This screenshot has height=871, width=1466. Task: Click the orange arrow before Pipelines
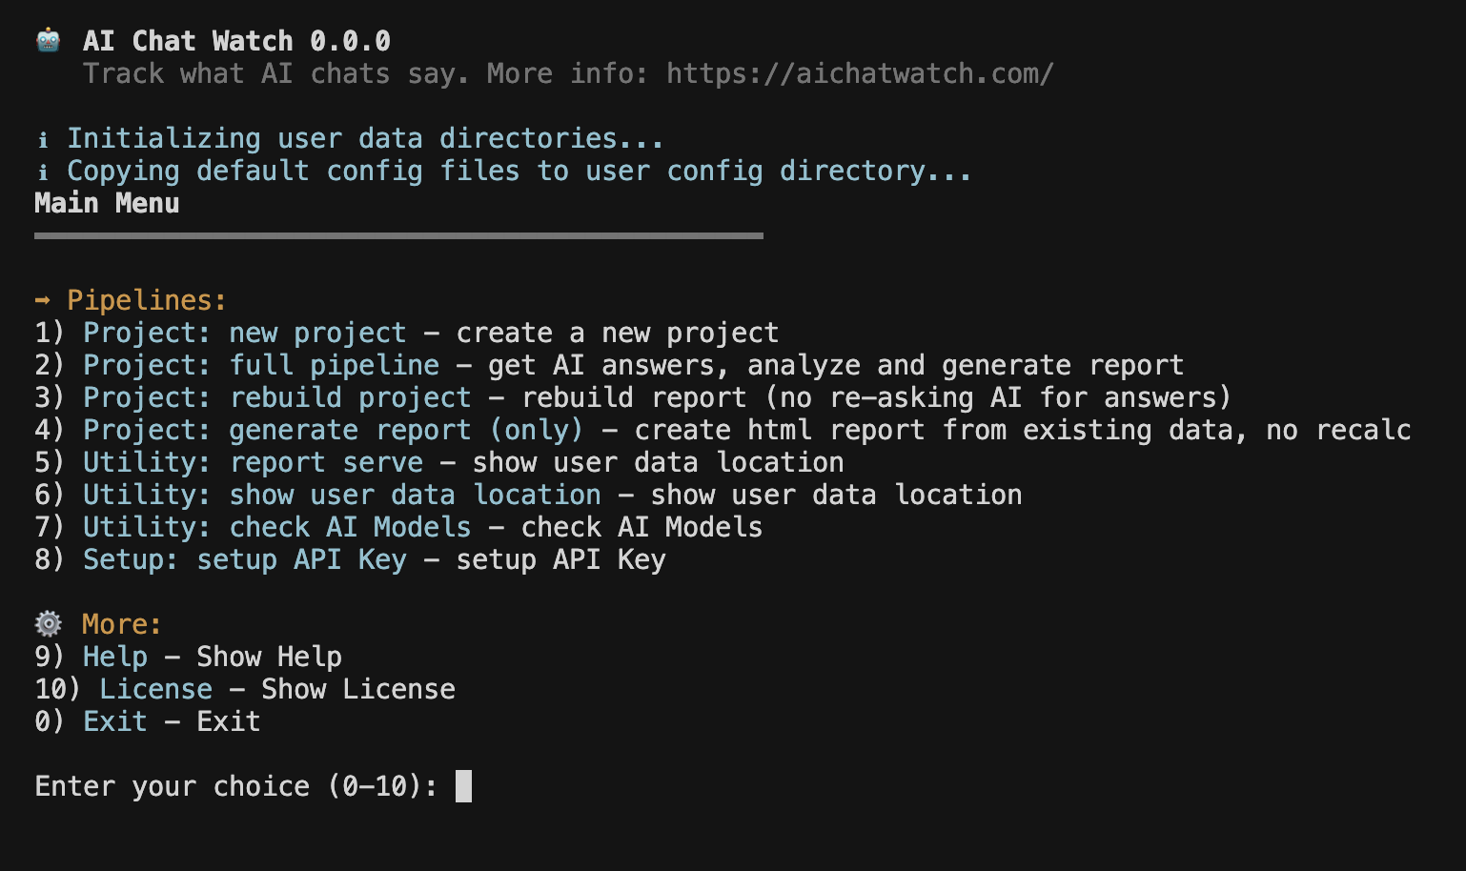pos(42,300)
